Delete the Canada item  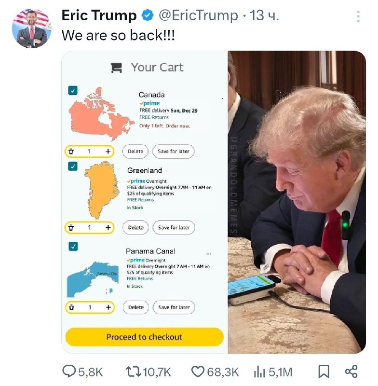(135, 152)
